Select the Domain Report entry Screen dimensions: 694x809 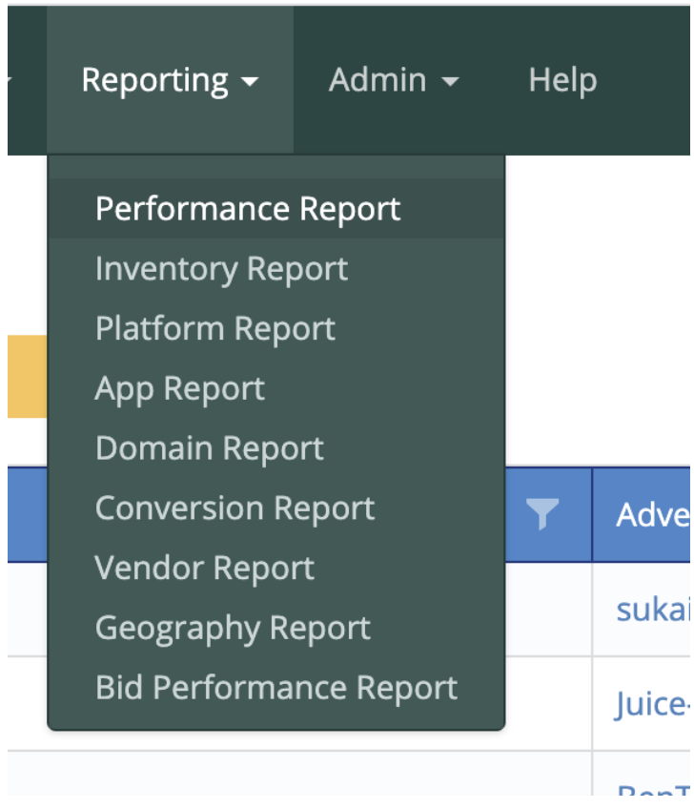tap(210, 448)
